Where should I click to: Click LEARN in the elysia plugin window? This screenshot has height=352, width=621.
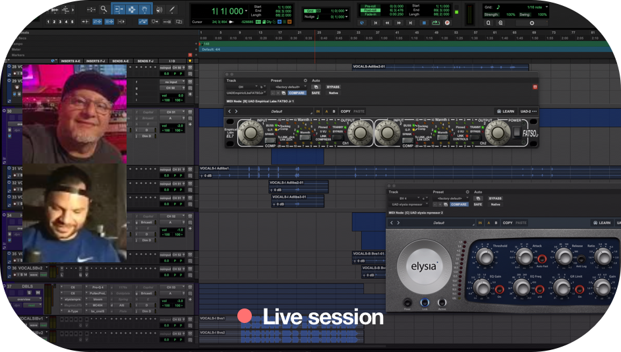tap(602, 223)
